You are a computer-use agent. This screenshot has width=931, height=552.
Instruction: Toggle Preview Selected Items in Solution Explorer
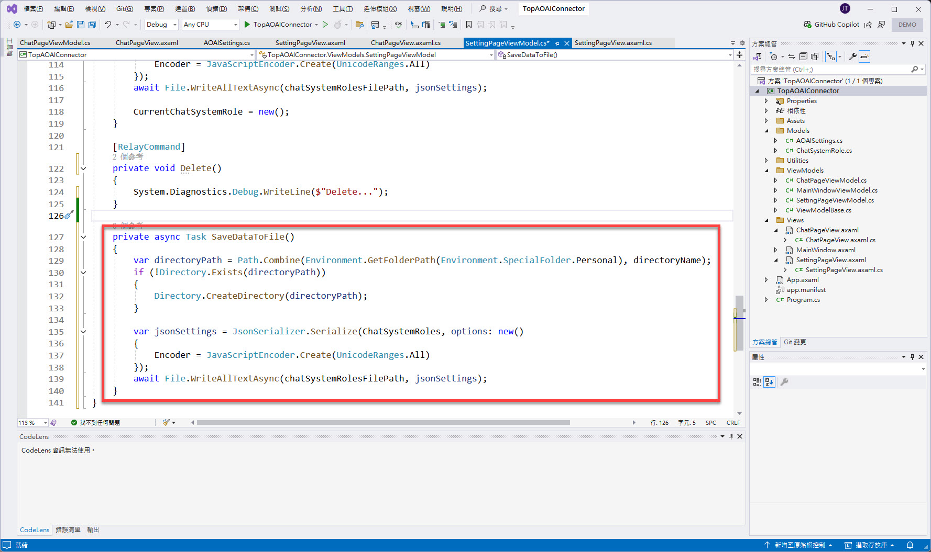coord(864,57)
